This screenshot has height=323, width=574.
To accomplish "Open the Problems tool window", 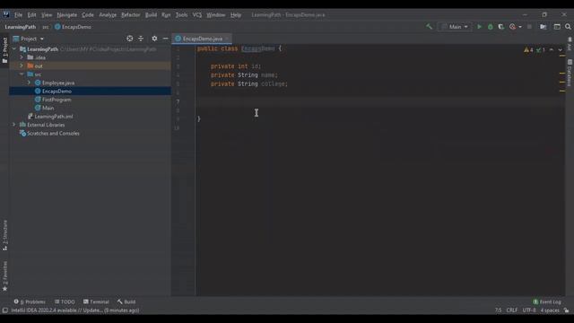I will click(30, 301).
